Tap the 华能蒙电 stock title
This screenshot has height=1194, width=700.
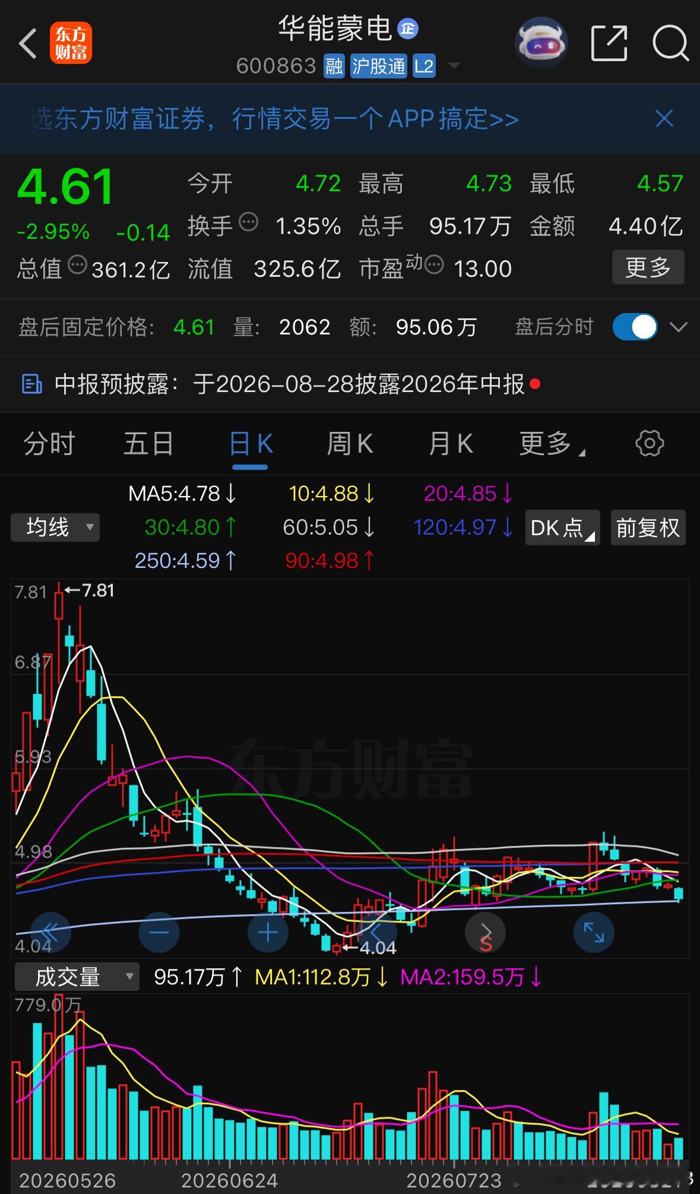coord(335,28)
